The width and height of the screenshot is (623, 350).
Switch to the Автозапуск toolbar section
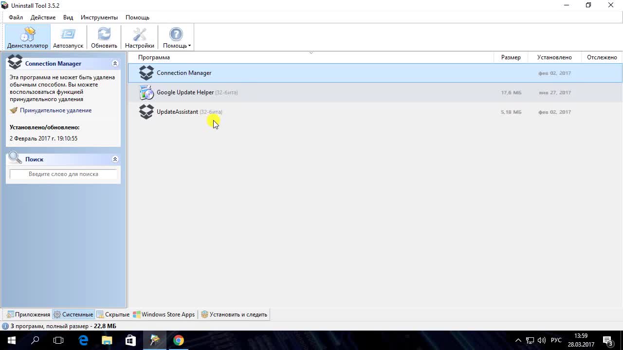(68, 37)
